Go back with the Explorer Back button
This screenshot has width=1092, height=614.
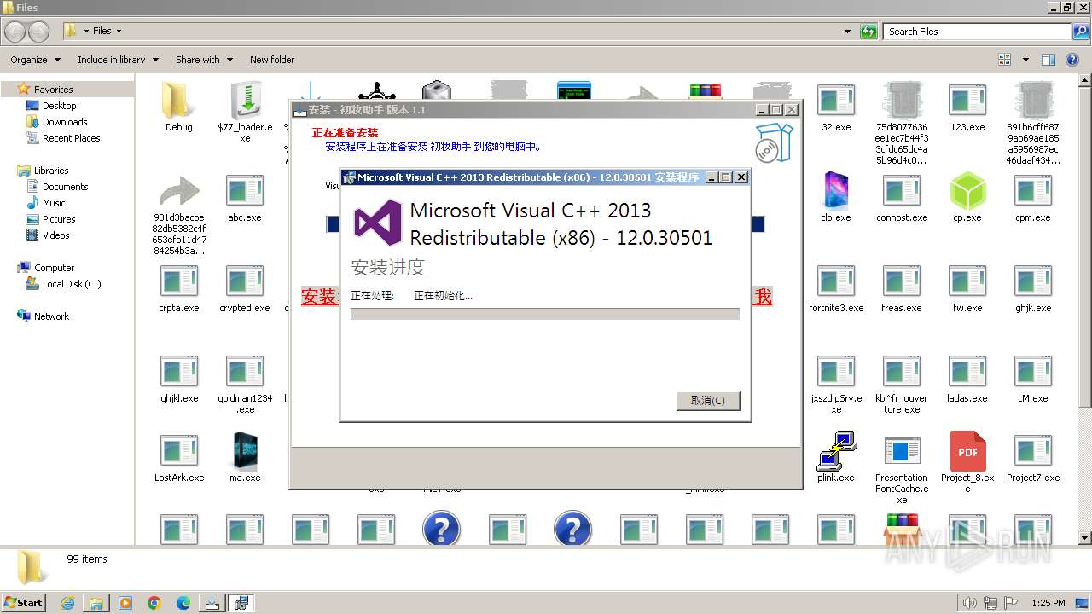pos(15,32)
